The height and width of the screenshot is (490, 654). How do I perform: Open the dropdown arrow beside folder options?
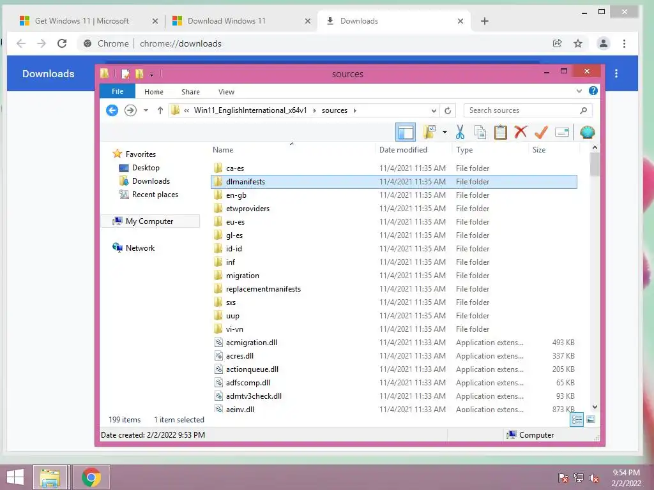[445, 133]
